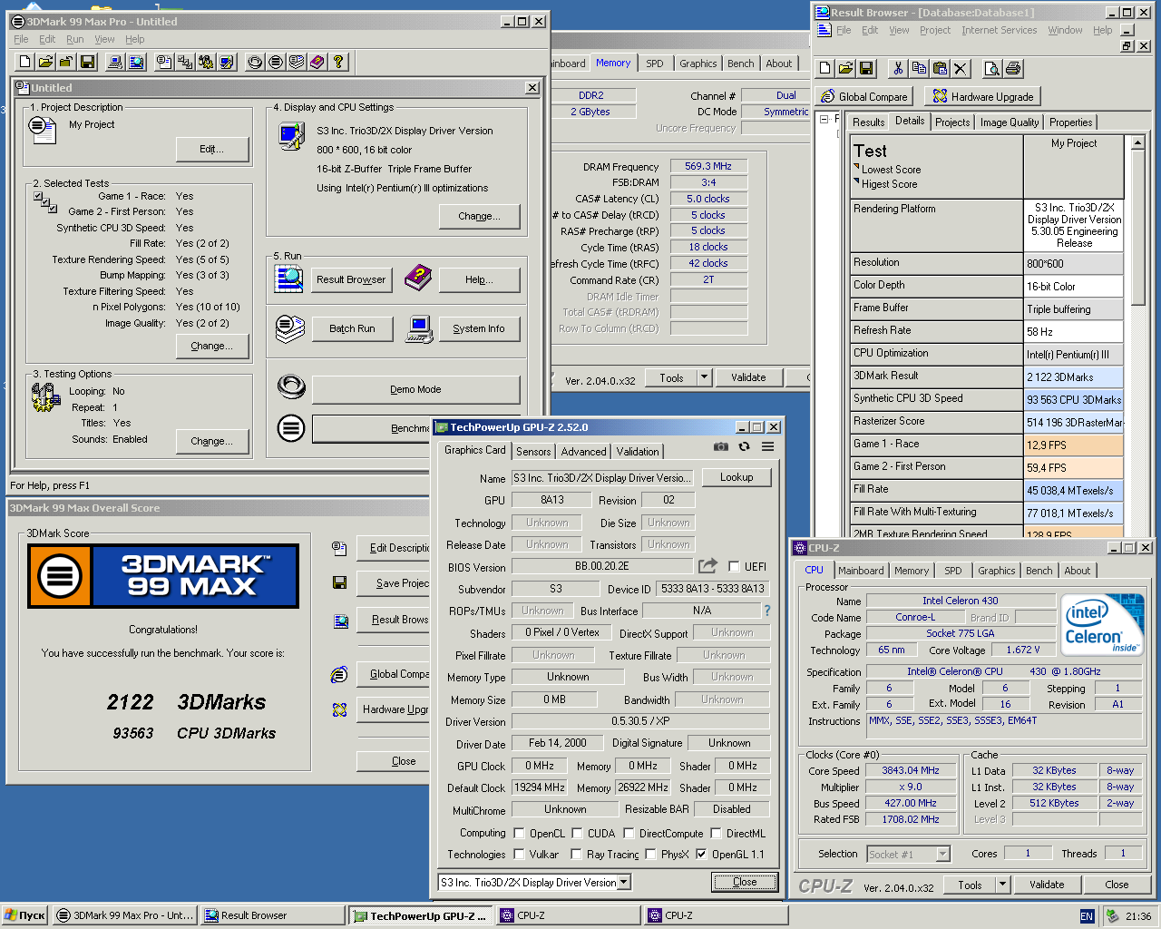1161x929 pixels.
Task: Click Result Browser taskbar button
Action: point(272,915)
